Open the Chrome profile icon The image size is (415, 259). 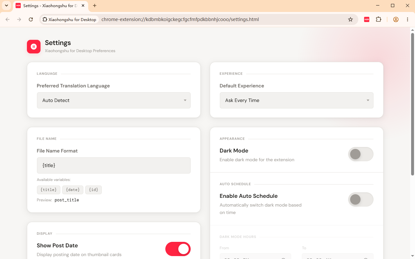pos(396,19)
